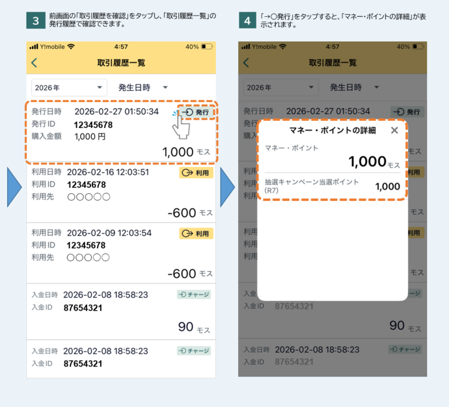Tap 発行 badge in right dimmed phone
This screenshot has height=407, width=449.
407,112
